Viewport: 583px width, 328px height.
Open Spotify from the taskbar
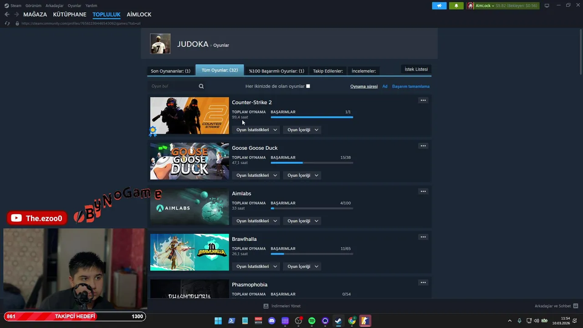pyautogui.click(x=312, y=321)
